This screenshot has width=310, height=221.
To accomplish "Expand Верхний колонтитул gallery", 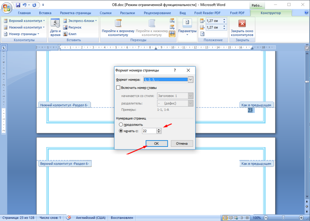I will tap(24, 21).
